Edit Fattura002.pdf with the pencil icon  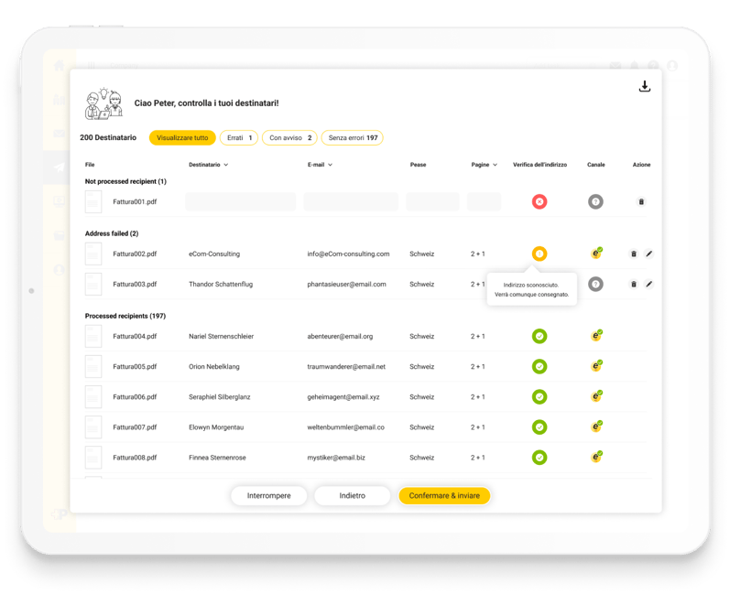click(649, 254)
